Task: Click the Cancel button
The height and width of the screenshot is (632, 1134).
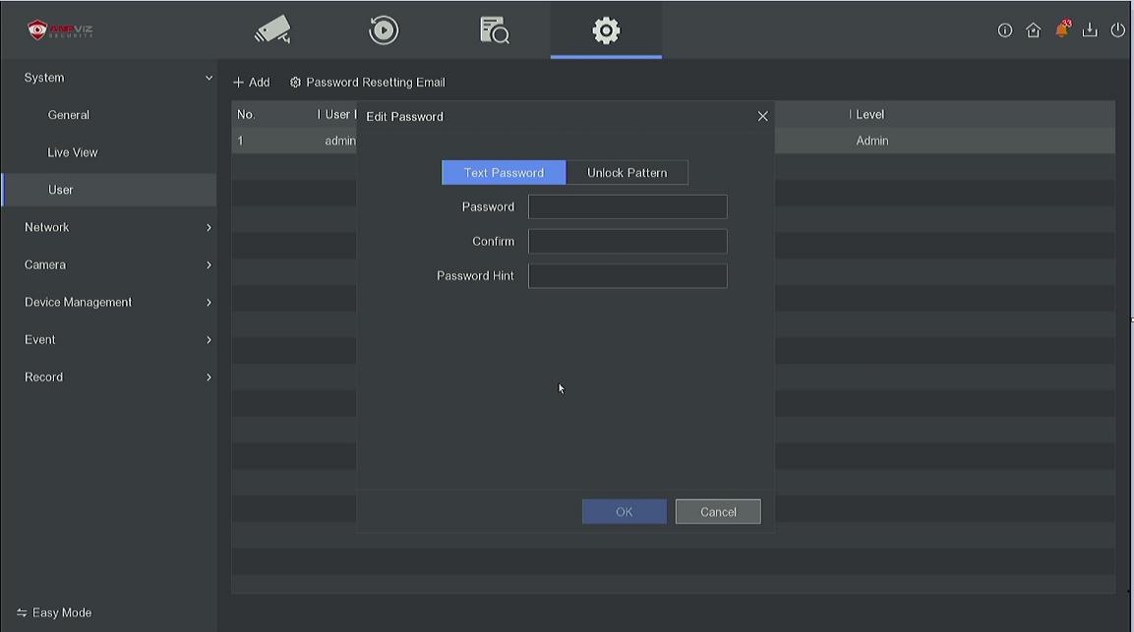Action: 718,512
